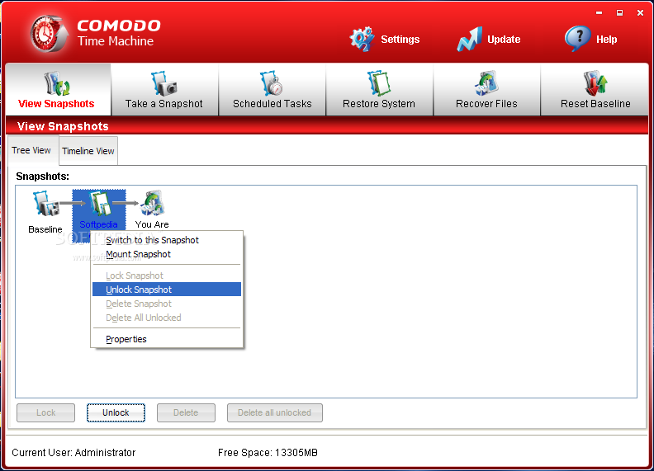Click Current User: Administrator status text
The height and width of the screenshot is (471, 654).
[x=73, y=453]
